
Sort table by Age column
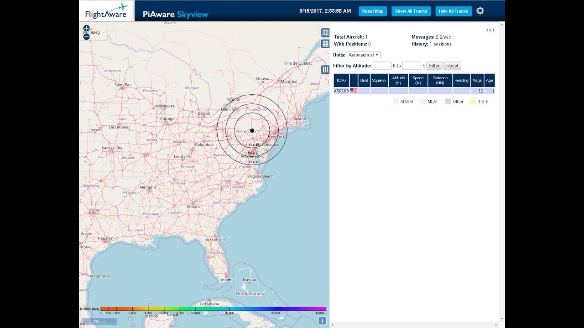[490, 80]
